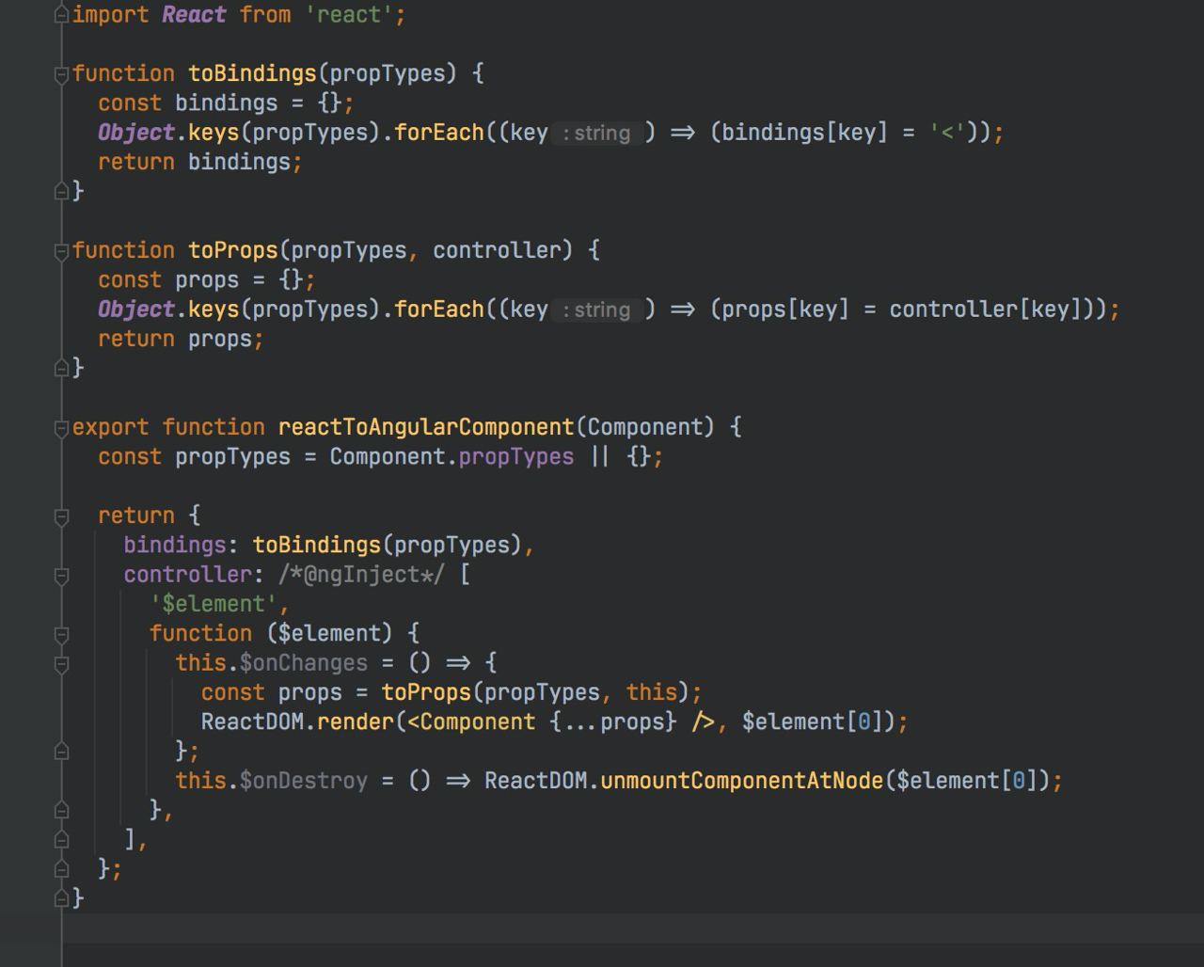Click italic 'Object' on the bindings[key] line
Screen dimensions: 1204x967
click(x=136, y=133)
